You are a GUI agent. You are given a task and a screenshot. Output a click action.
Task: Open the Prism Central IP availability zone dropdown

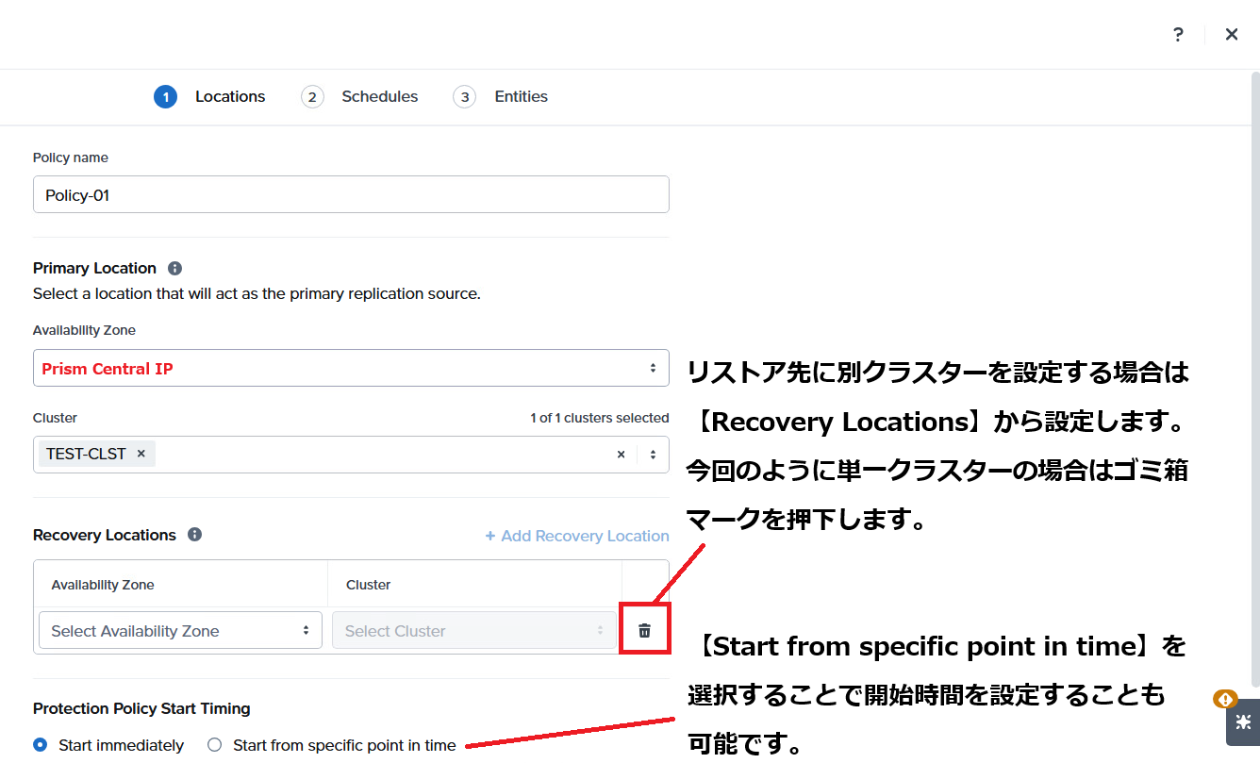(x=351, y=368)
